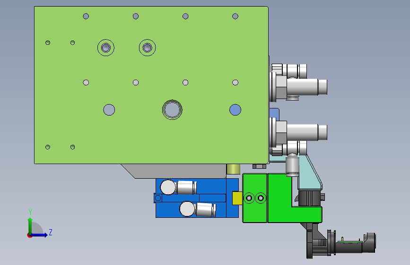Click the small hex bolt under the plate edge
The width and height of the screenshot is (410, 265).
[260, 166]
